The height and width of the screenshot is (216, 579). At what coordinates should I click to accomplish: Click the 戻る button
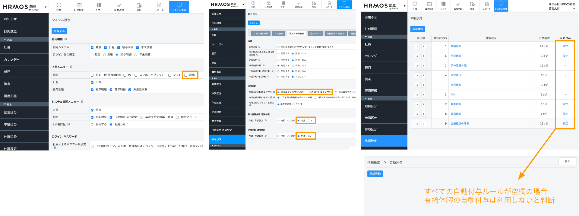point(567,161)
